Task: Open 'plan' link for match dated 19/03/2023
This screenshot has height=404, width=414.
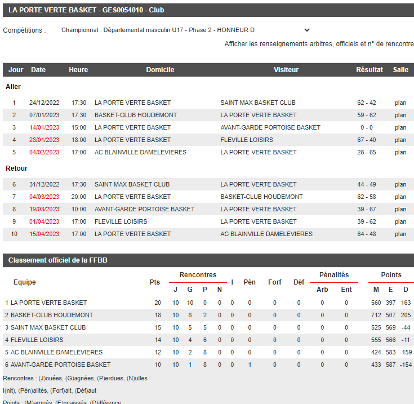Action: (x=400, y=210)
